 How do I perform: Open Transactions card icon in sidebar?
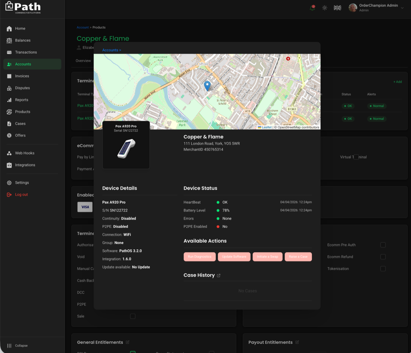[9, 52]
